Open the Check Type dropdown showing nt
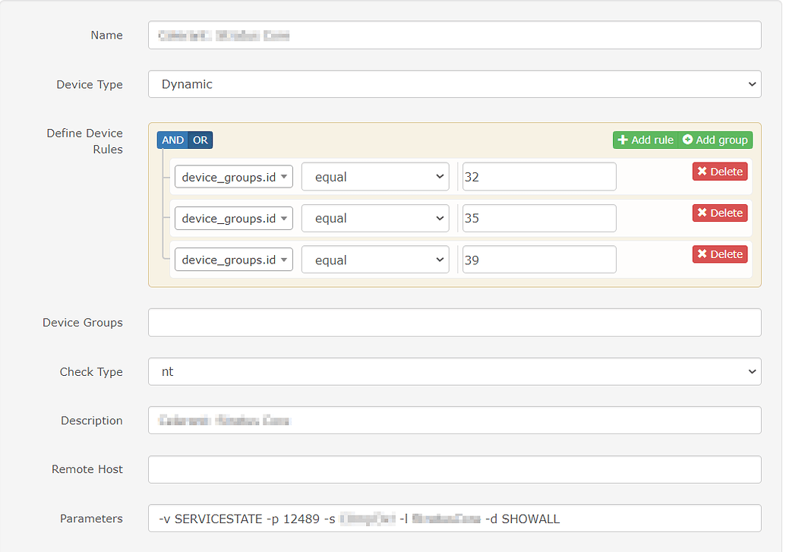The width and height of the screenshot is (786, 552). [x=456, y=371]
